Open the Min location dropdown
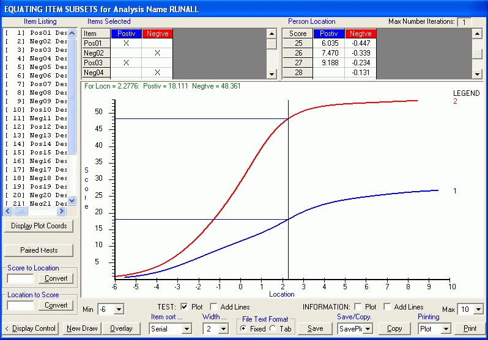Screen dimensions: 488x340 tap(119, 309)
